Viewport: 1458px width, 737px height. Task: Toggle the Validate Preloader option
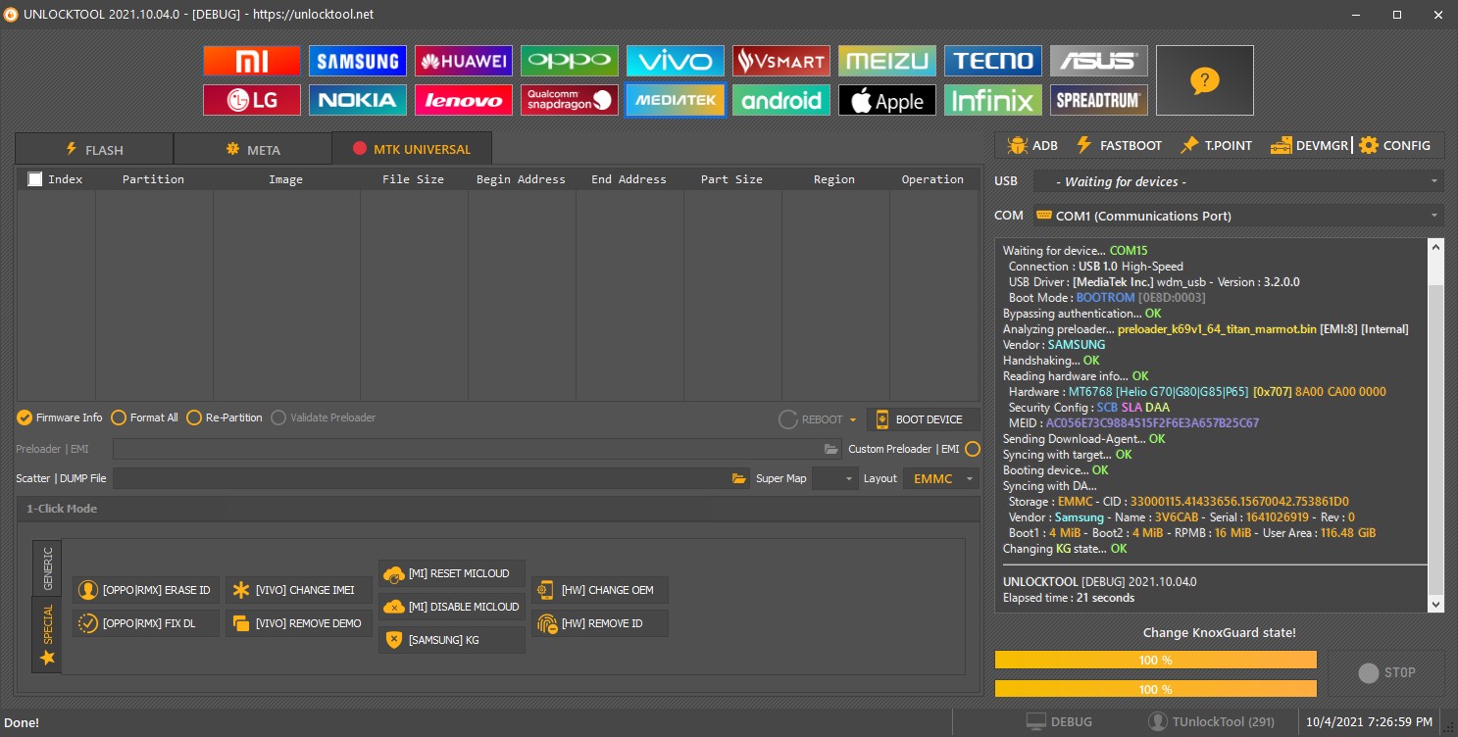323,418
